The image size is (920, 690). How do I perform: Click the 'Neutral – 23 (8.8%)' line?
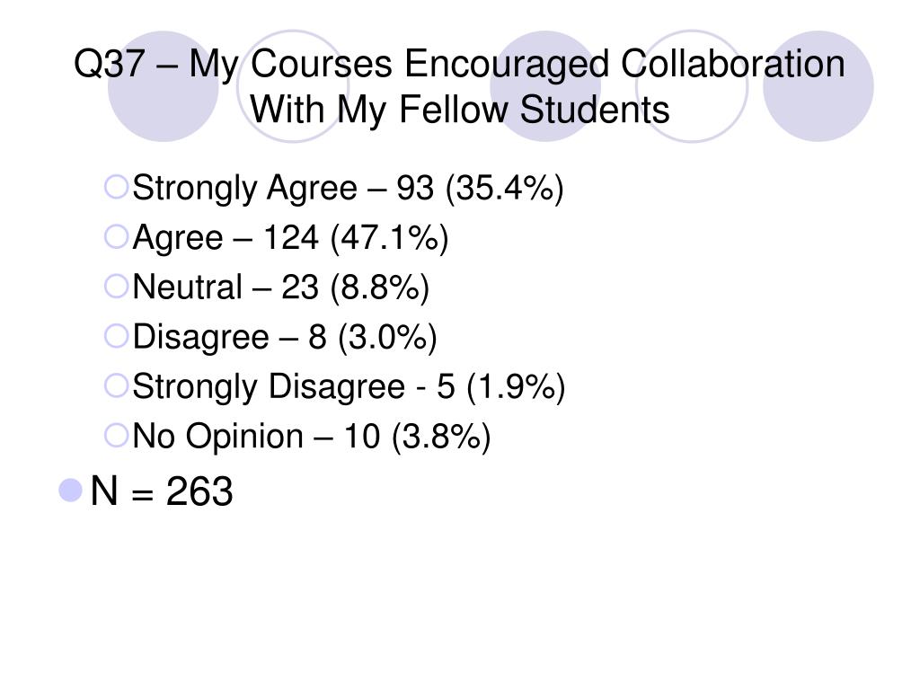281,287
